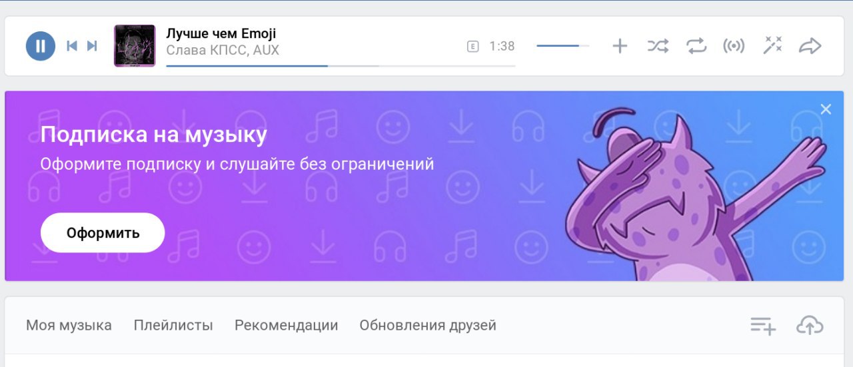Click the Оформить subscription button
The height and width of the screenshot is (367, 853).
(x=103, y=232)
